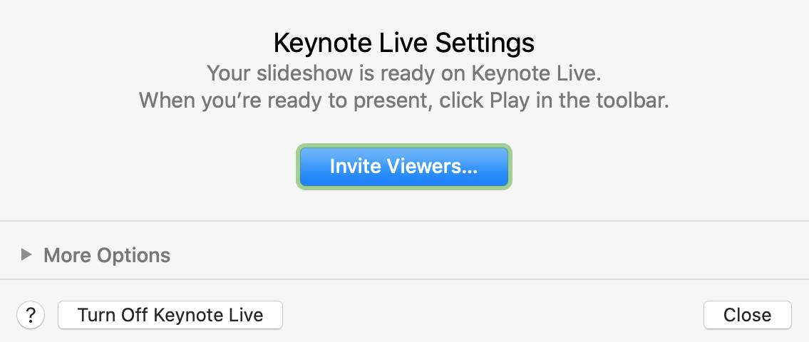Get help about Keynote Live settings
This screenshot has width=809, height=342.
coord(31,315)
